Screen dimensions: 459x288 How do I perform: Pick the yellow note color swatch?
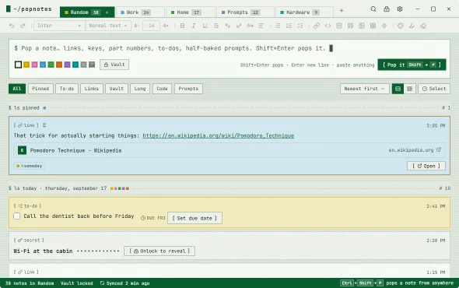click(x=26, y=65)
